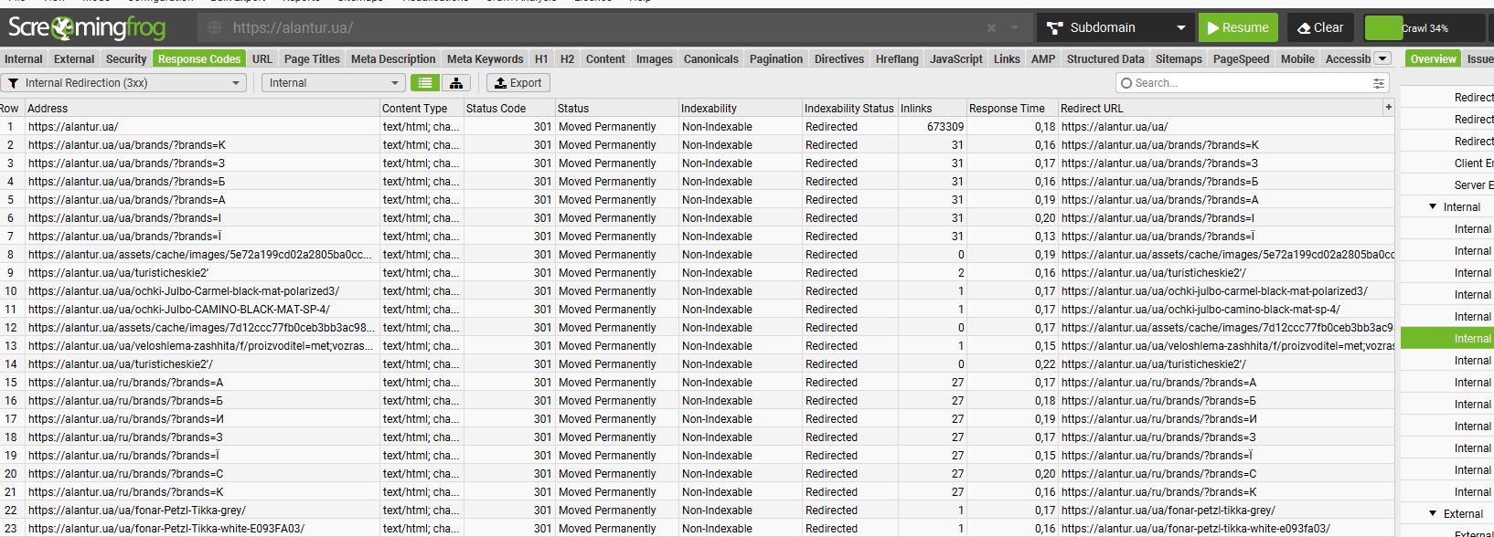Show hidden tabs via overflow arrow
The image size is (1494, 537).
(1382, 58)
